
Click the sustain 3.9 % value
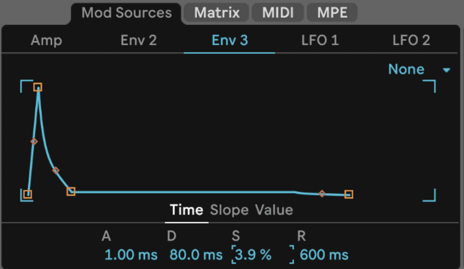[x=253, y=254]
